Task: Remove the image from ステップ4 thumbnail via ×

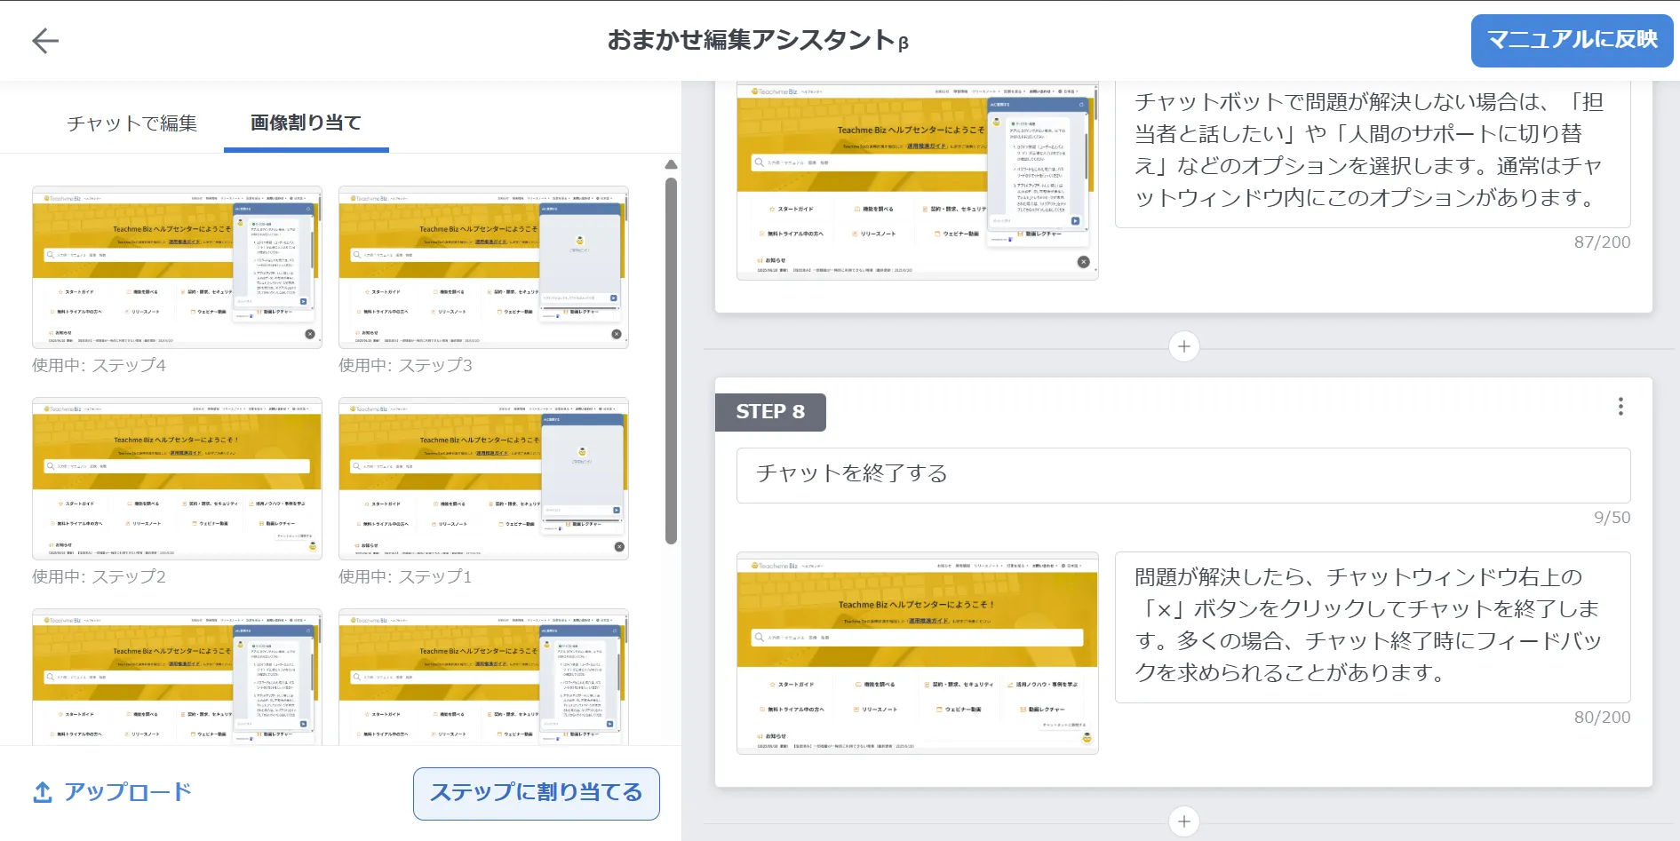Action: tap(309, 333)
